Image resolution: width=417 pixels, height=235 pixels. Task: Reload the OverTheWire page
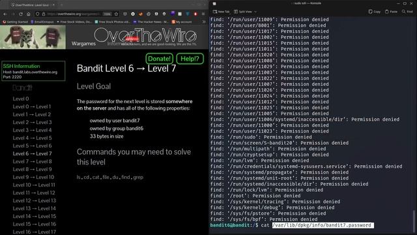pos(21,14)
